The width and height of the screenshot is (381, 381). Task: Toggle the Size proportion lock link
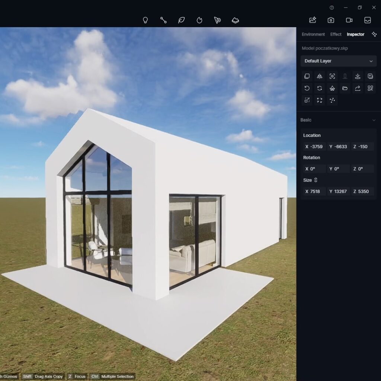pyautogui.click(x=316, y=180)
